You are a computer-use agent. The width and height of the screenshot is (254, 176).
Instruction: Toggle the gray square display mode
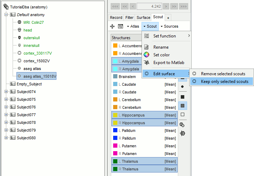point(182,105)
